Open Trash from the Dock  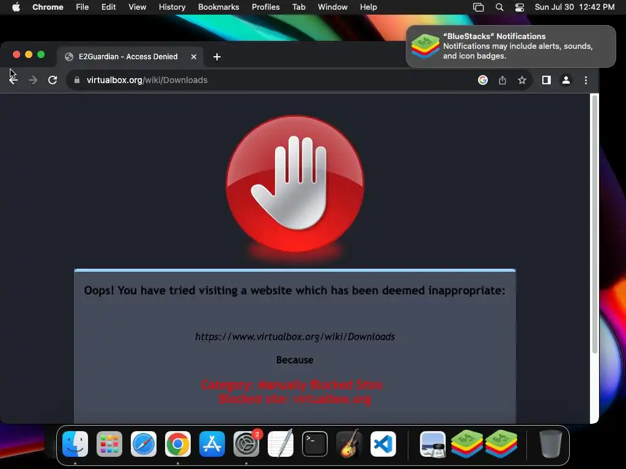[551, 444]
